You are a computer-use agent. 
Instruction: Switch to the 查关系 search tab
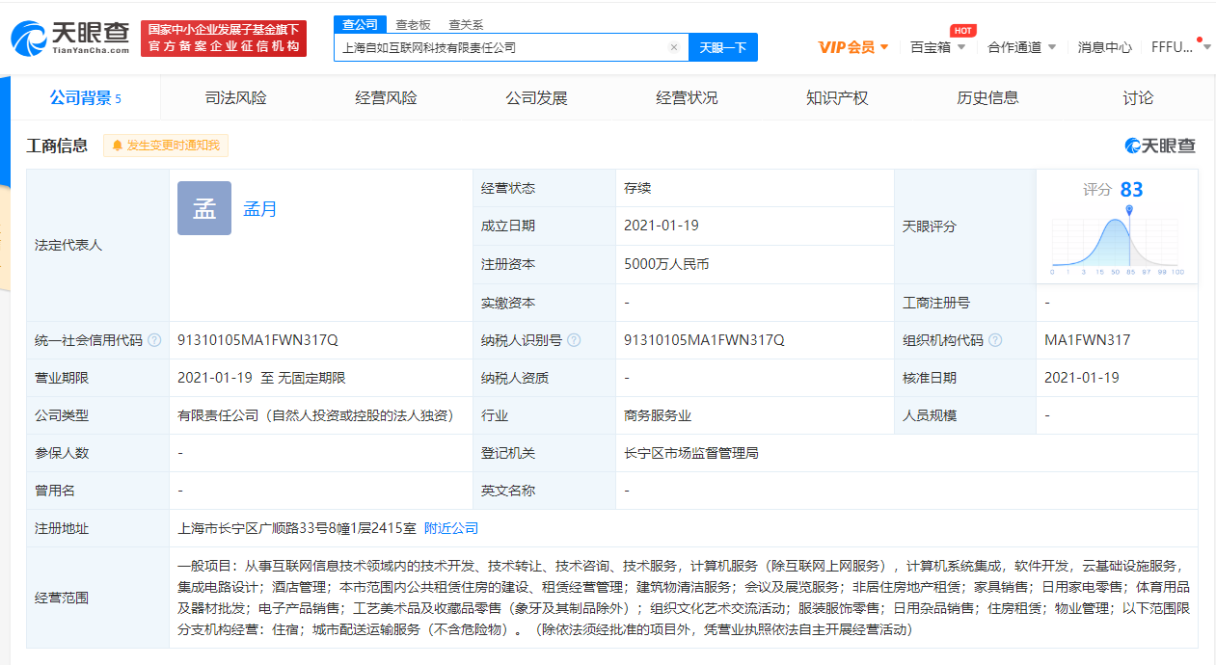(466, 25)
